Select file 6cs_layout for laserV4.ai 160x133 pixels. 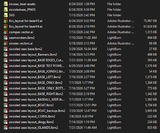pos(26,26)
